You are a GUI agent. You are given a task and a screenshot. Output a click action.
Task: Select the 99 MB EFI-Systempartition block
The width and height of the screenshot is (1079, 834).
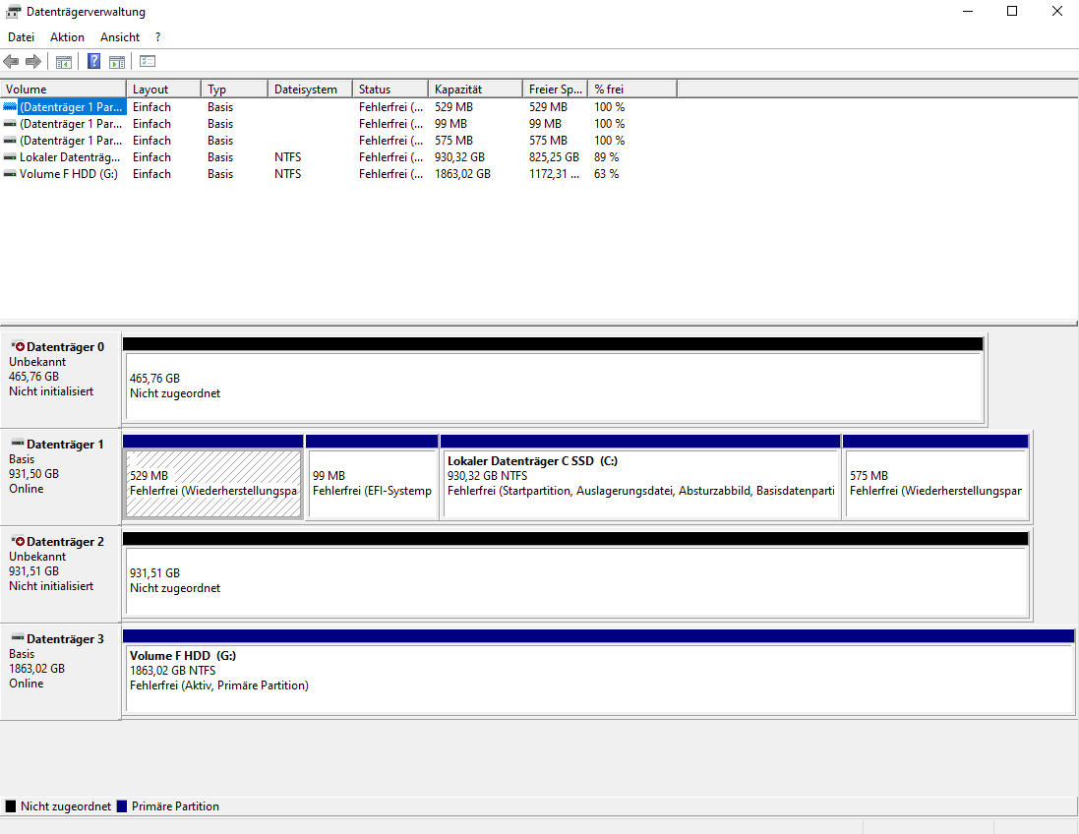[372, 484]
